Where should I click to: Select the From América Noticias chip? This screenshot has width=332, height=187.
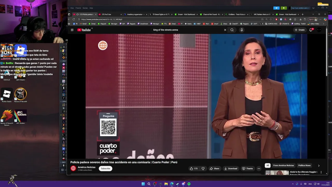tap(283, 165)
